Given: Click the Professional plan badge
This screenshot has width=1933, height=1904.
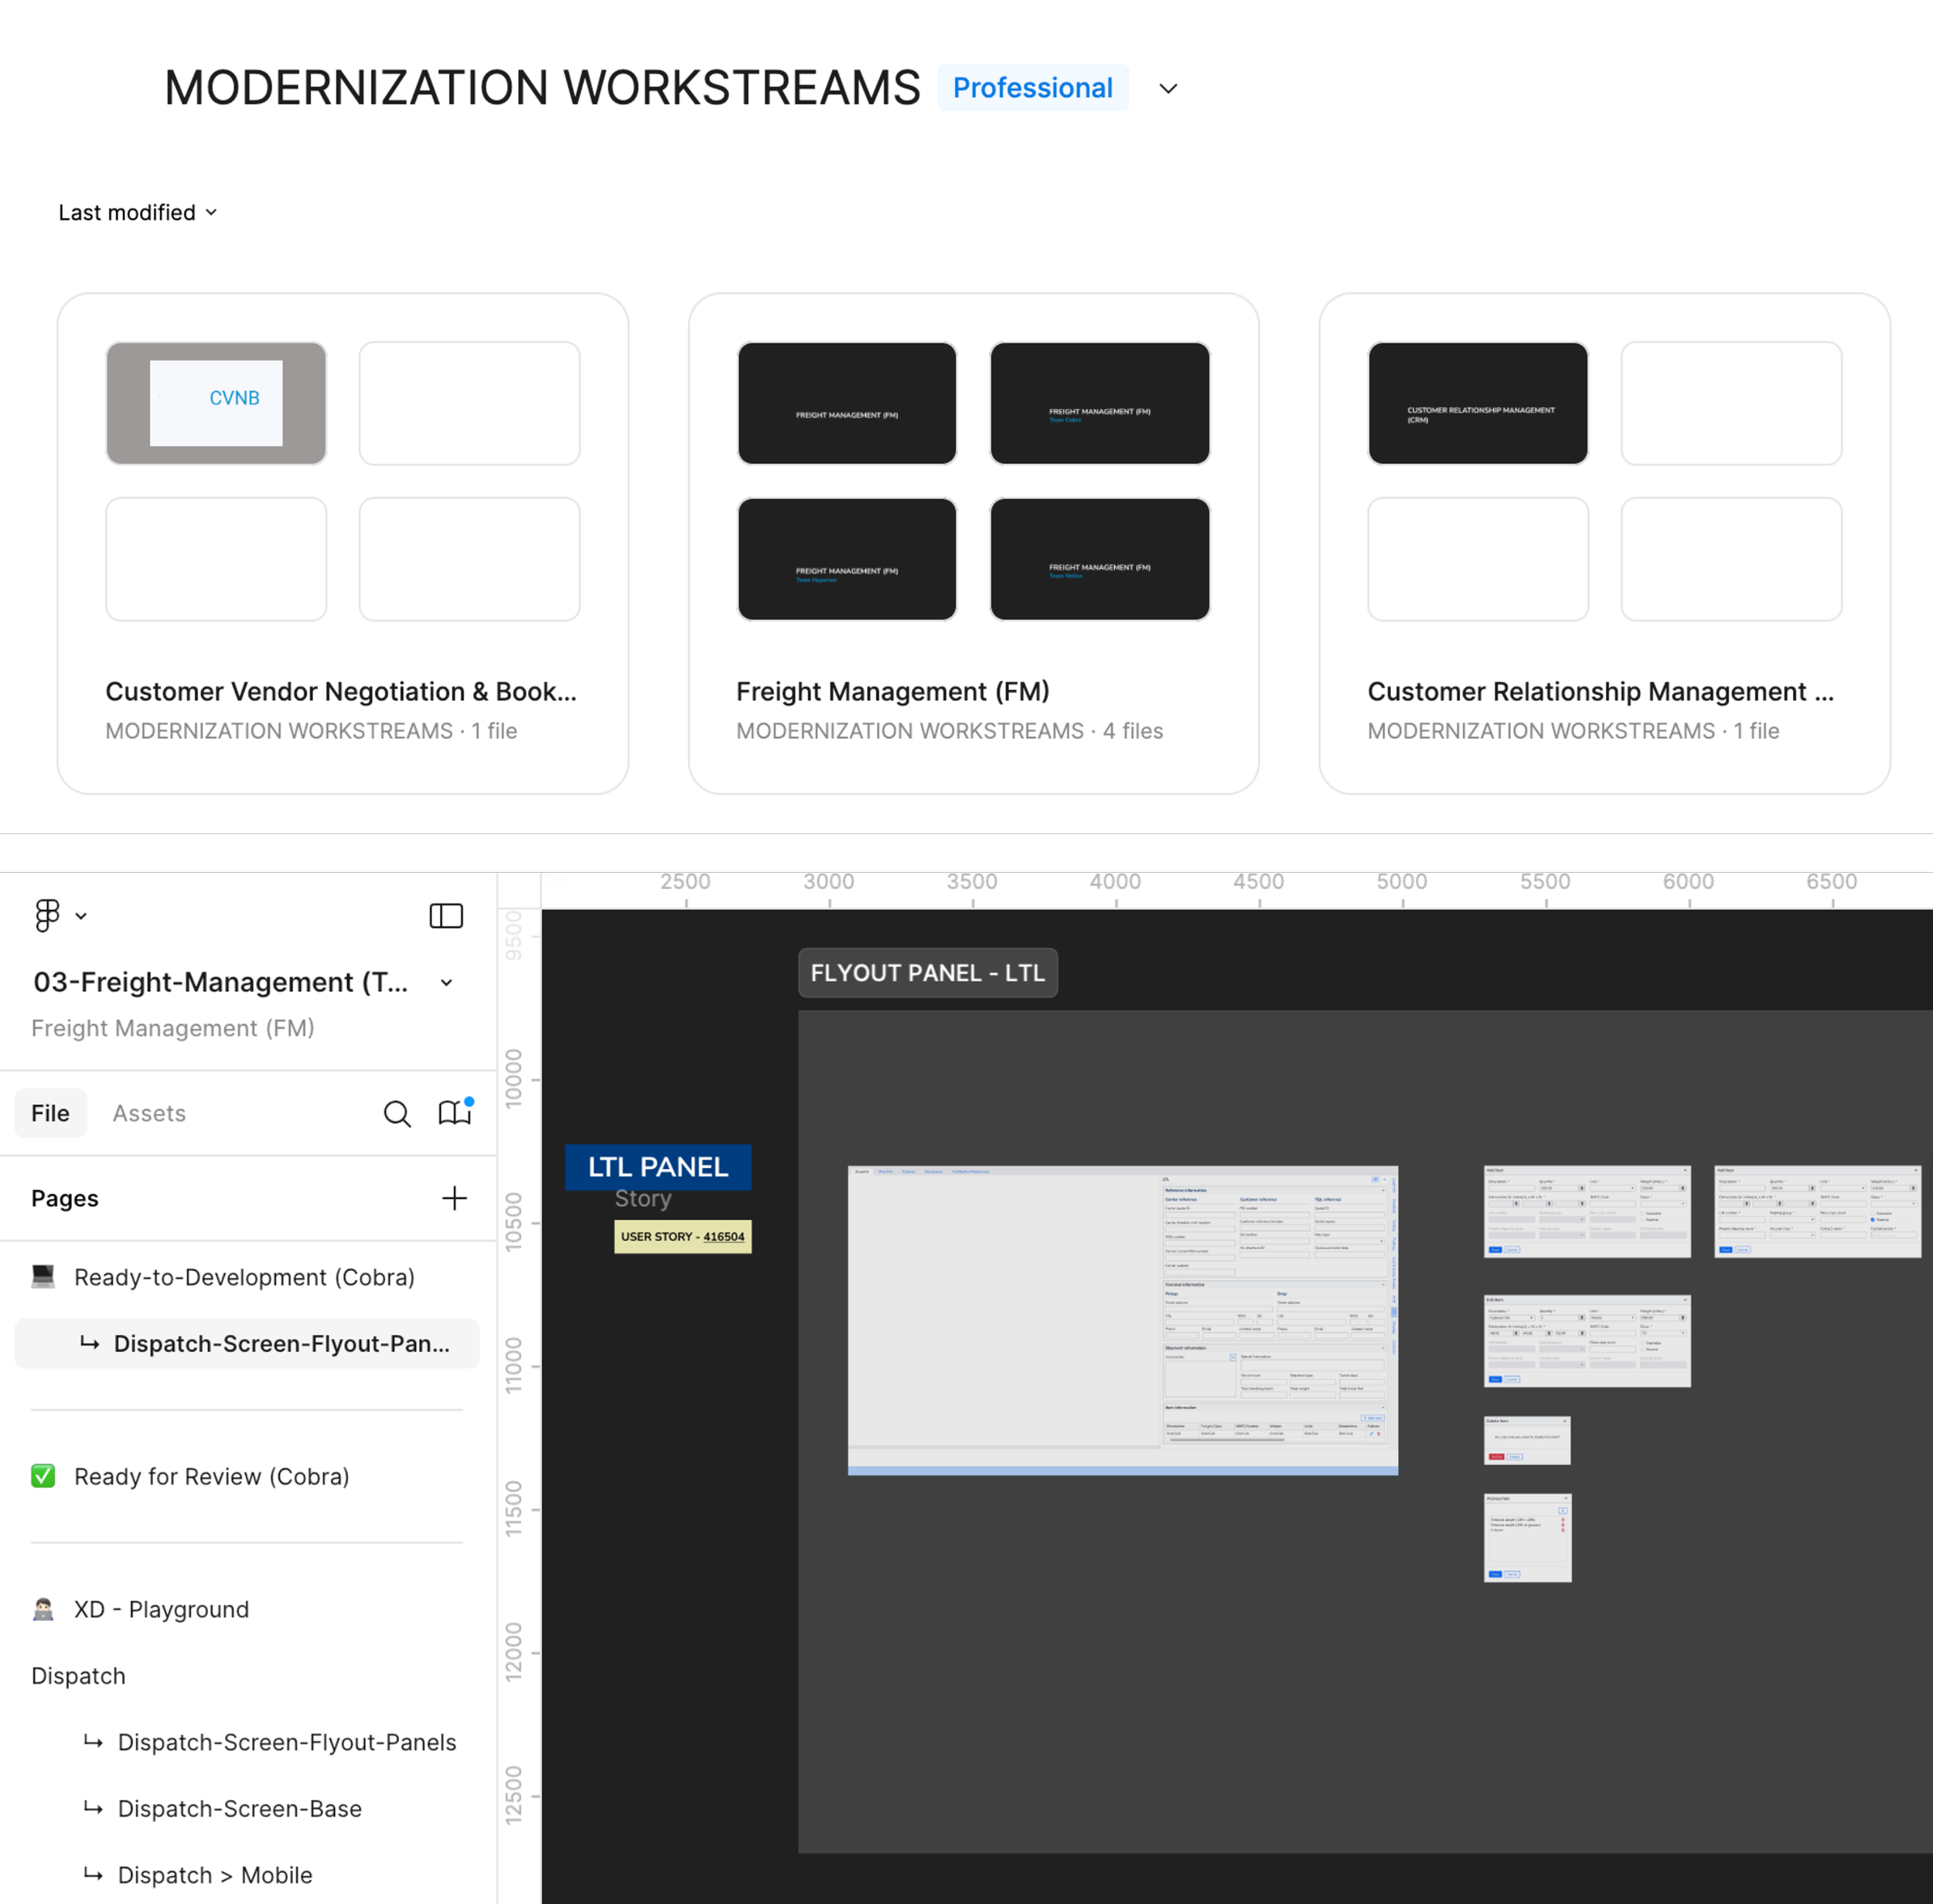Looking at the screenshot, I should 1032,88.
